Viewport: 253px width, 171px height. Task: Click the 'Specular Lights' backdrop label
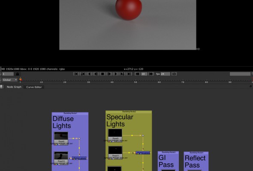(x=120, y=121)
